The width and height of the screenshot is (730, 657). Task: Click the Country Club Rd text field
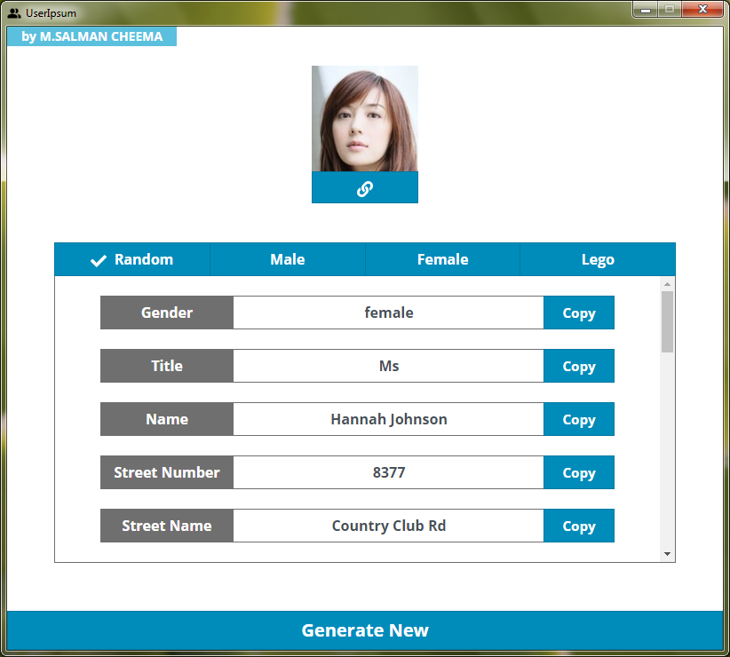pos(388,526)
